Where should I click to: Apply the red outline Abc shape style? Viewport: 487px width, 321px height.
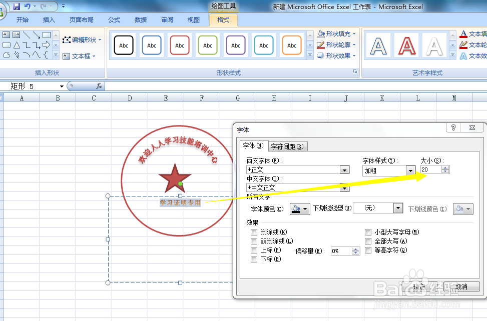click(180, 45)
